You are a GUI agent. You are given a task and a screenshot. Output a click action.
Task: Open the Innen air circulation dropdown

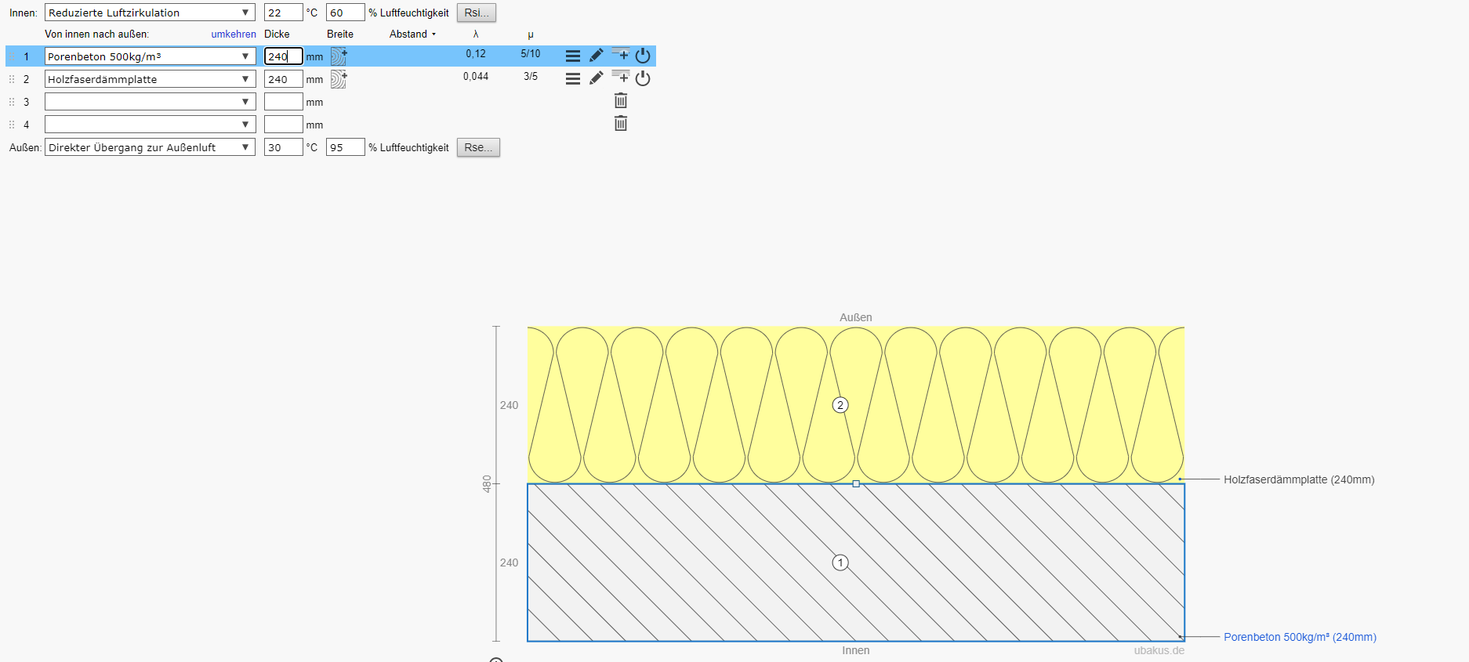click(x=150, y=13)
